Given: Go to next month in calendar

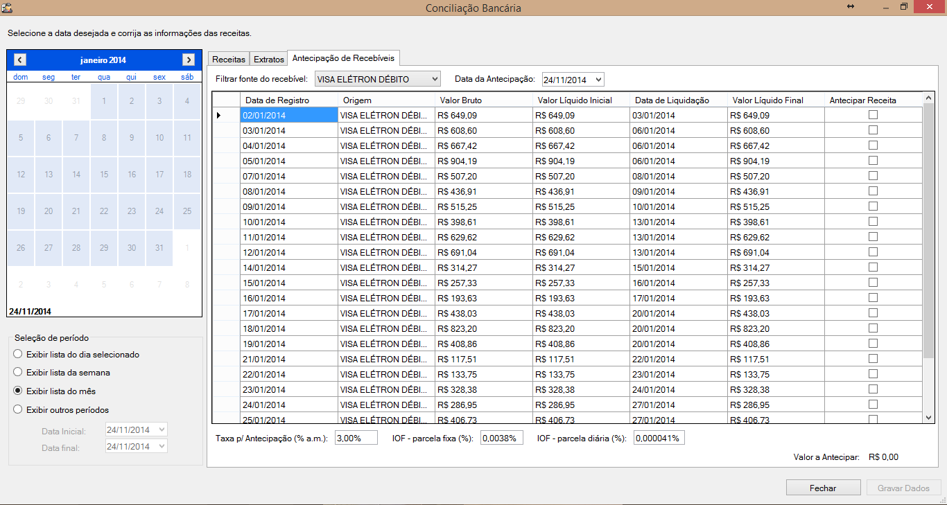Looking at the screenshot, I should pos(188,60).
